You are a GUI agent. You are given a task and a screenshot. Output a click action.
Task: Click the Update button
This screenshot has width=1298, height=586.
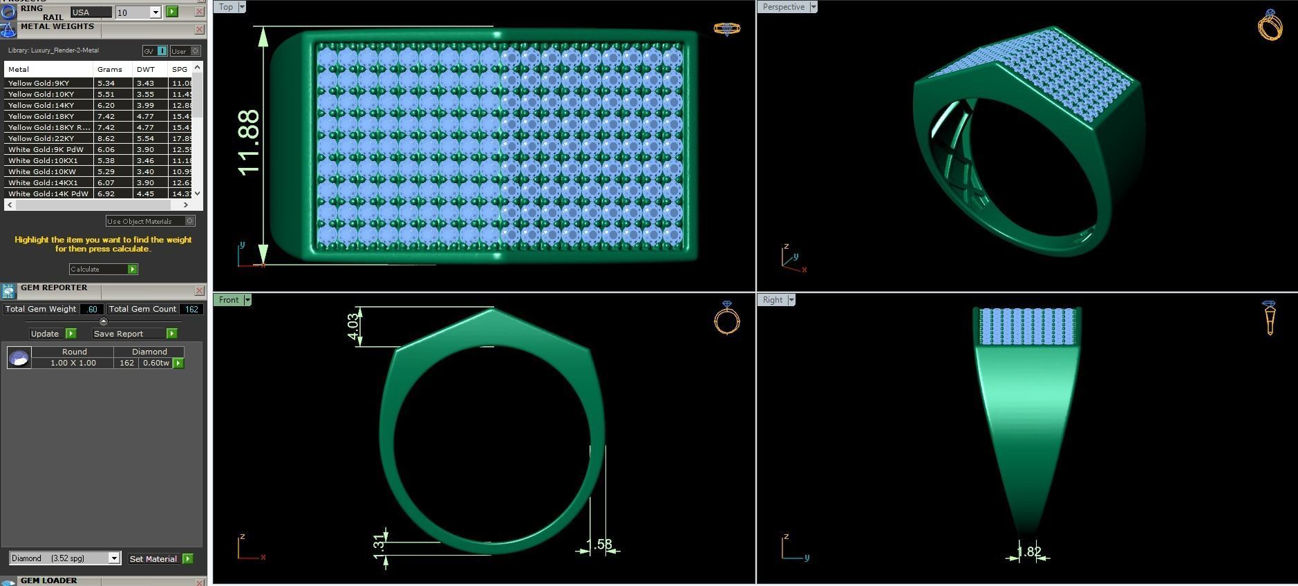click(47, 333)
